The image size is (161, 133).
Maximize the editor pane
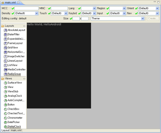(x=158, y=2)
